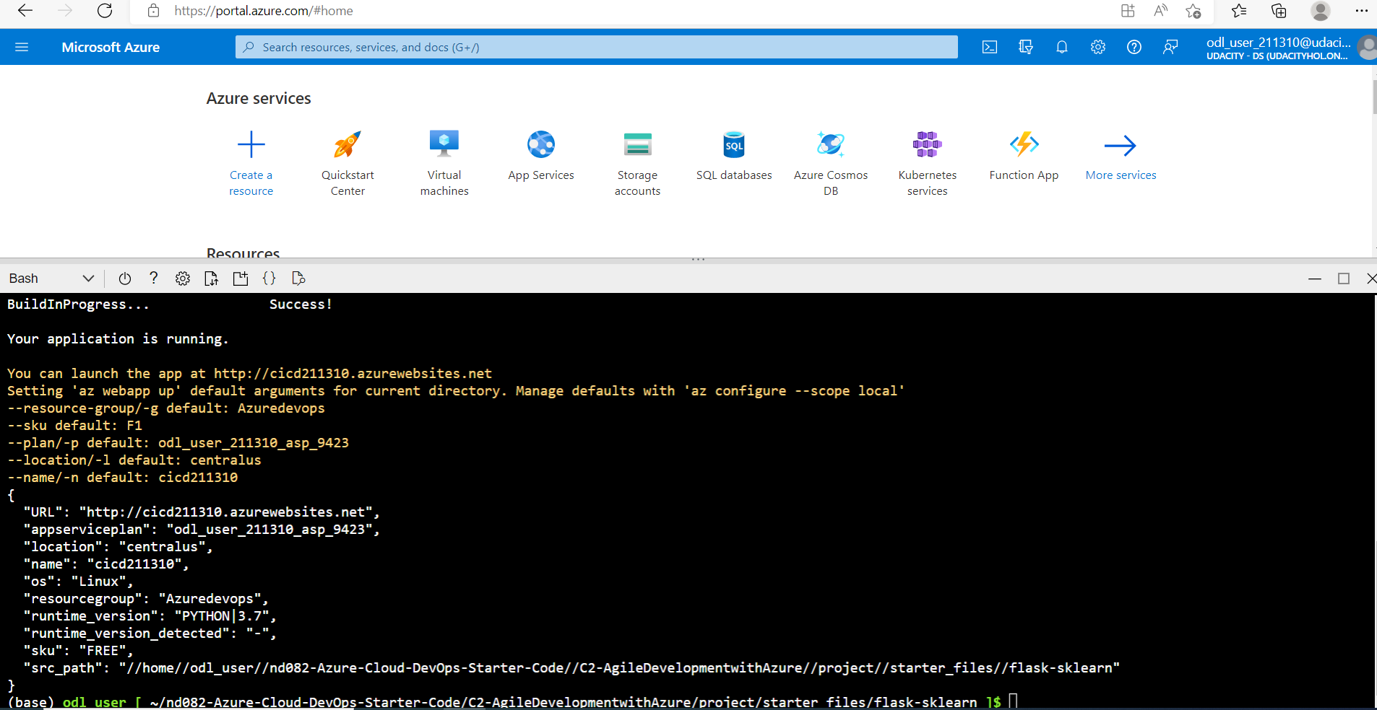
Task: Restart Cloud Shell with power icon
Action: coord(124,279)
